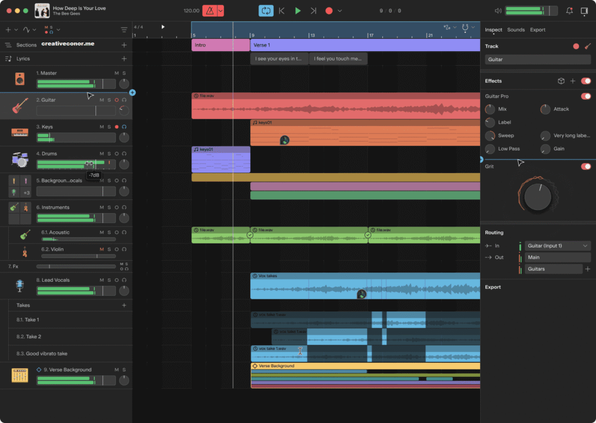Mute the Guitar track
The width and height of the screenshot is (596, 423).
point(101,100)
